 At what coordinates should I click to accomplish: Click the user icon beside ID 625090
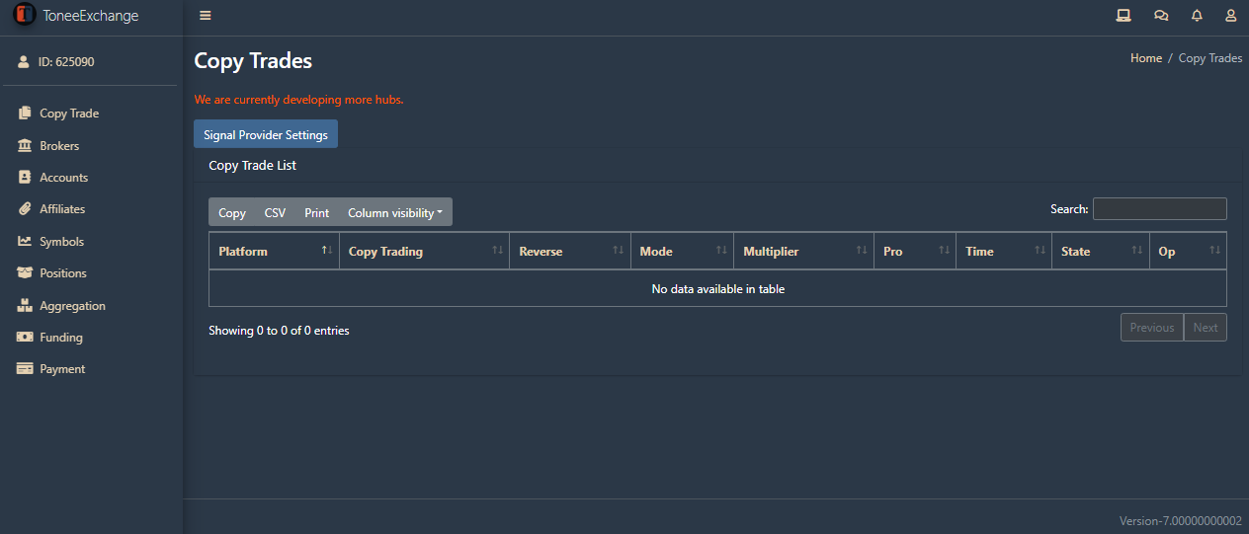pyautogui.click(x=24, y=61)
